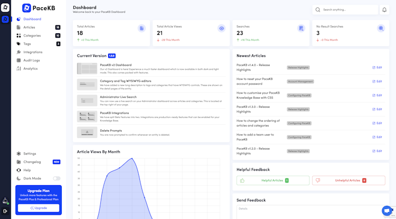Click the Dashboard pie chart icon in sidebar
This screenshot has height=219, width=396.
(x=18, y=19)
